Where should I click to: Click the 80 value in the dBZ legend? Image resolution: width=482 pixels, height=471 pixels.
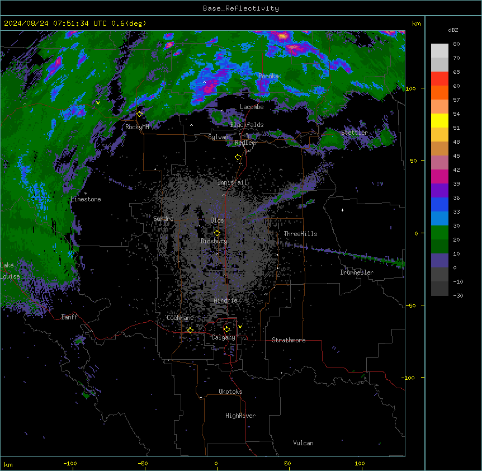pos(456,44)
